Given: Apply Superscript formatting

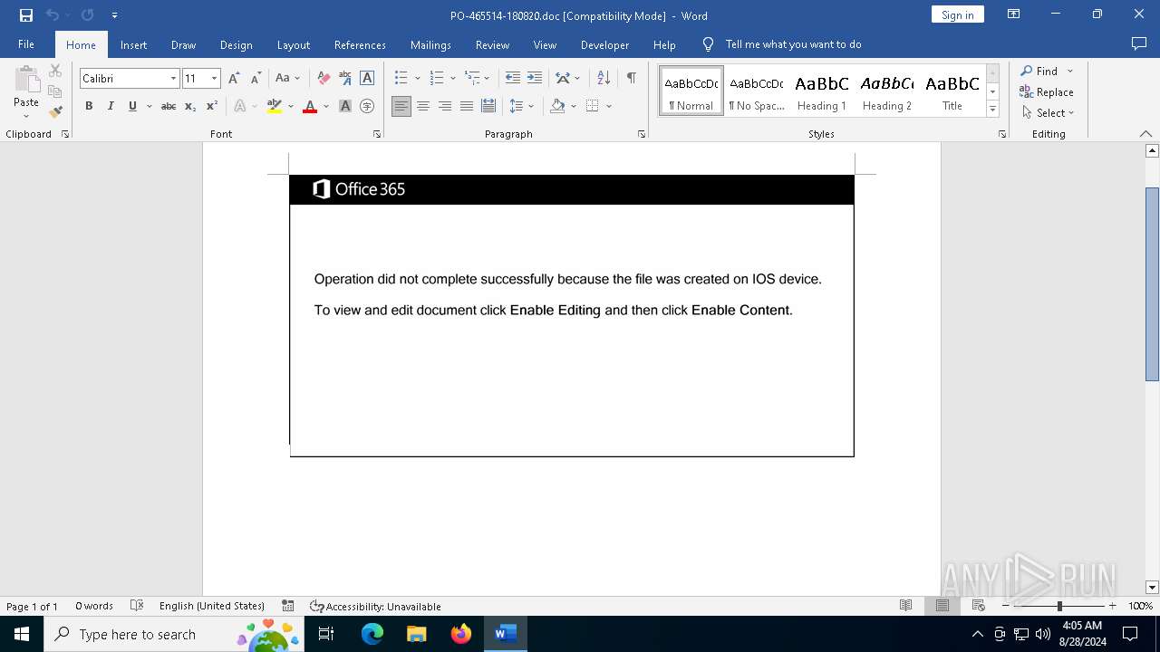Looking at the screenshot, I should (211, 106).
